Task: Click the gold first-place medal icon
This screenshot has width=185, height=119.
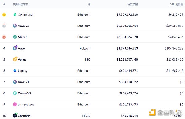Action: (4, 14)
